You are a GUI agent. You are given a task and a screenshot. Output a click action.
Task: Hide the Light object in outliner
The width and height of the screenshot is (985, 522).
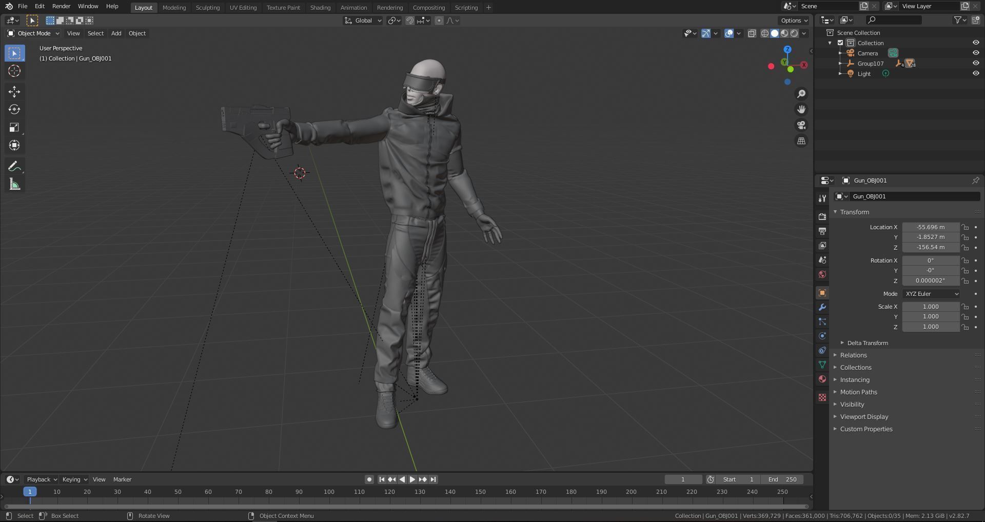click(976, 73)
